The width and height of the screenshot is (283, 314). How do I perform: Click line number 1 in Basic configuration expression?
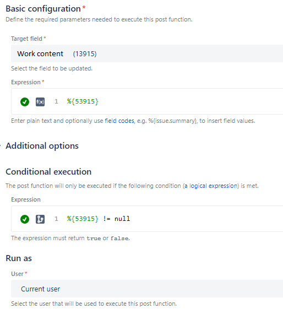click(56, 101)
